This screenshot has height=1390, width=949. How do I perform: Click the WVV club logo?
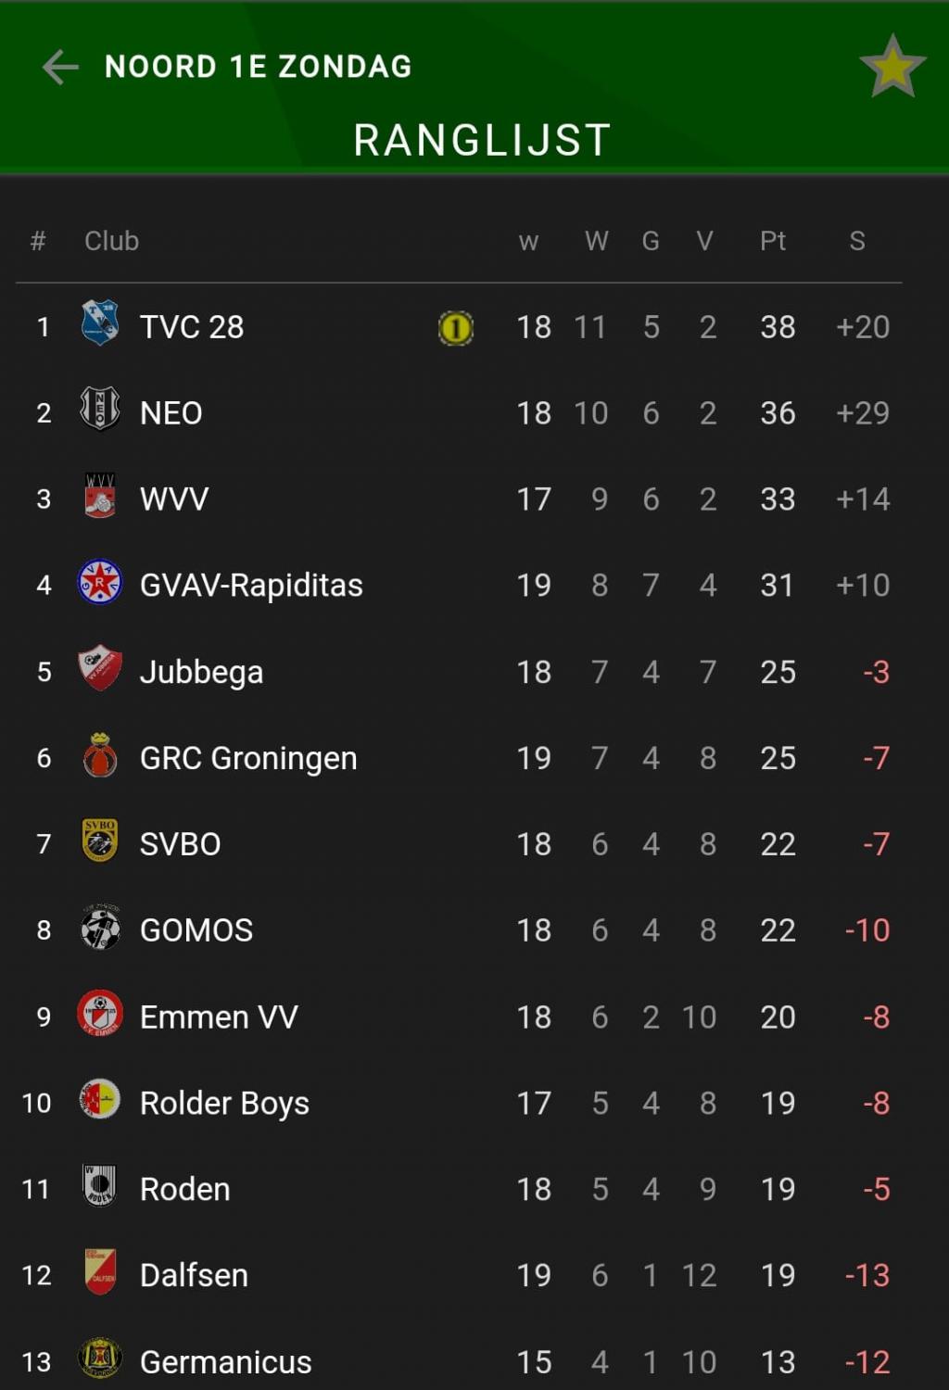[100, 496]
